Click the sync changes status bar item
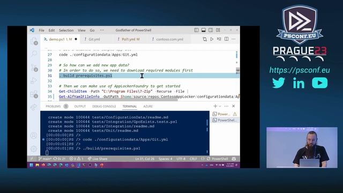This screenshot has height=193, width=343. 59,159
